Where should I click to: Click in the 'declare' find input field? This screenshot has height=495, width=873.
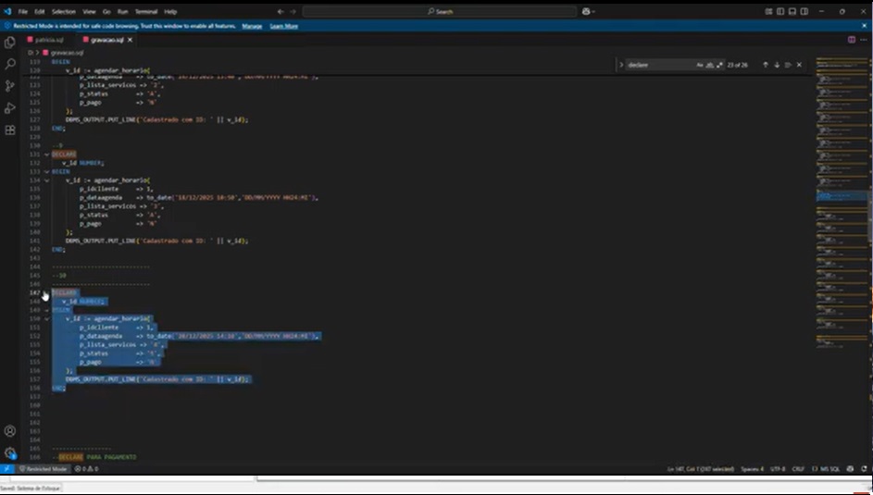[657, 65]
